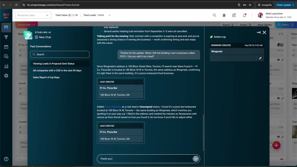Open the notifications bell
This screenshot has height=167, width=297.
[x=244, y=15]
